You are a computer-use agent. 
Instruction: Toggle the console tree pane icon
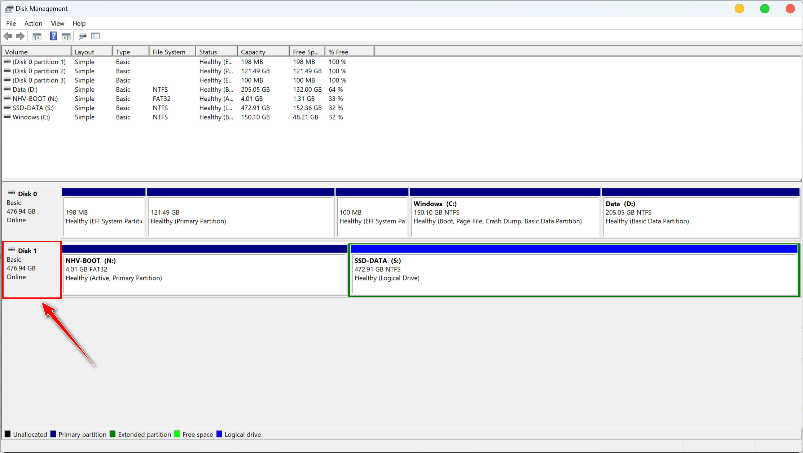click(37, 36)
